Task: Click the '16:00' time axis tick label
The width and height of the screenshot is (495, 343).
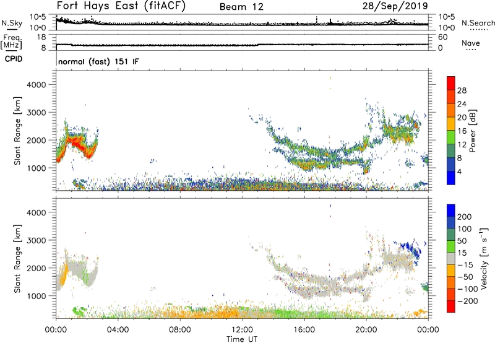Action: (x=304, y=330)
